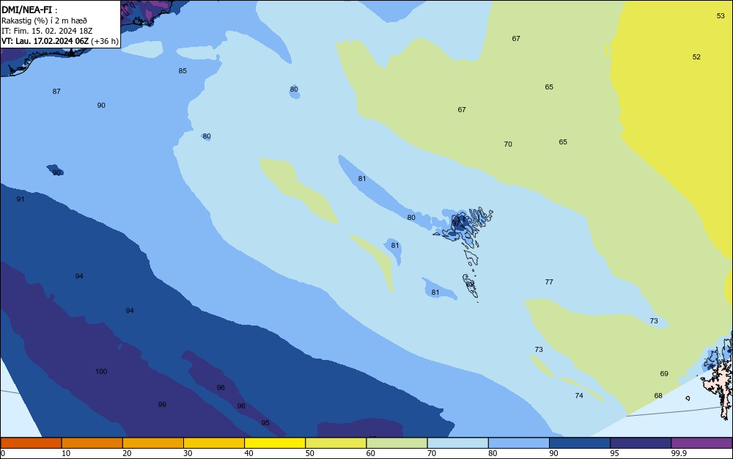
Task: Select the dark blue 90–95 legend swatch
Action: point(580,443)
